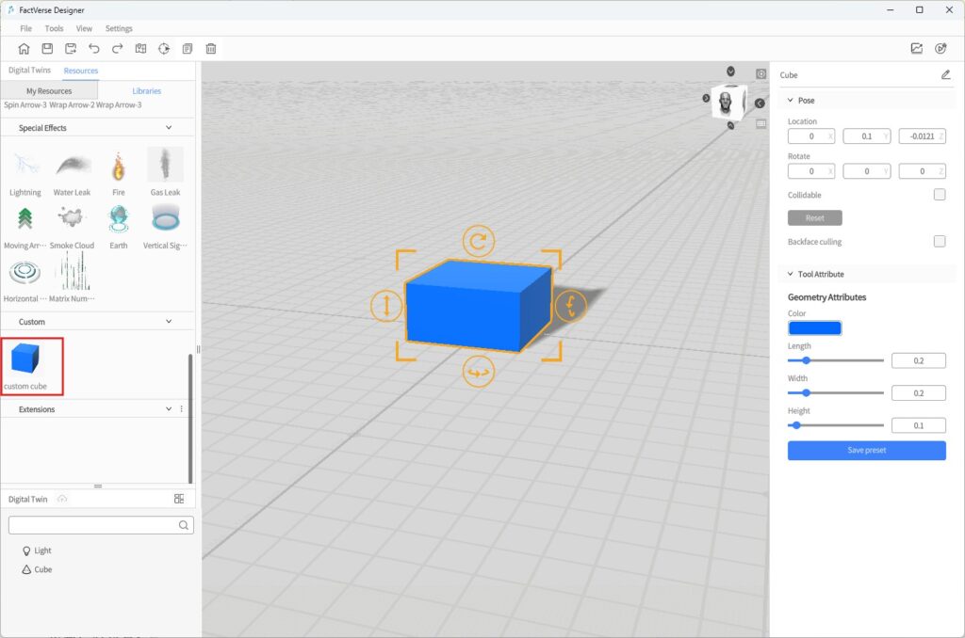Open the Tools menu
This screenshot has height=638, width=965.
point(54,28)
